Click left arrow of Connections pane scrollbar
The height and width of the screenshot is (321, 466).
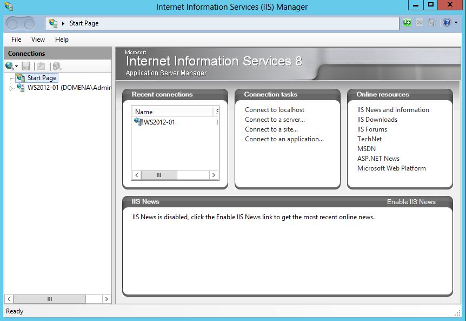[9, 299]
